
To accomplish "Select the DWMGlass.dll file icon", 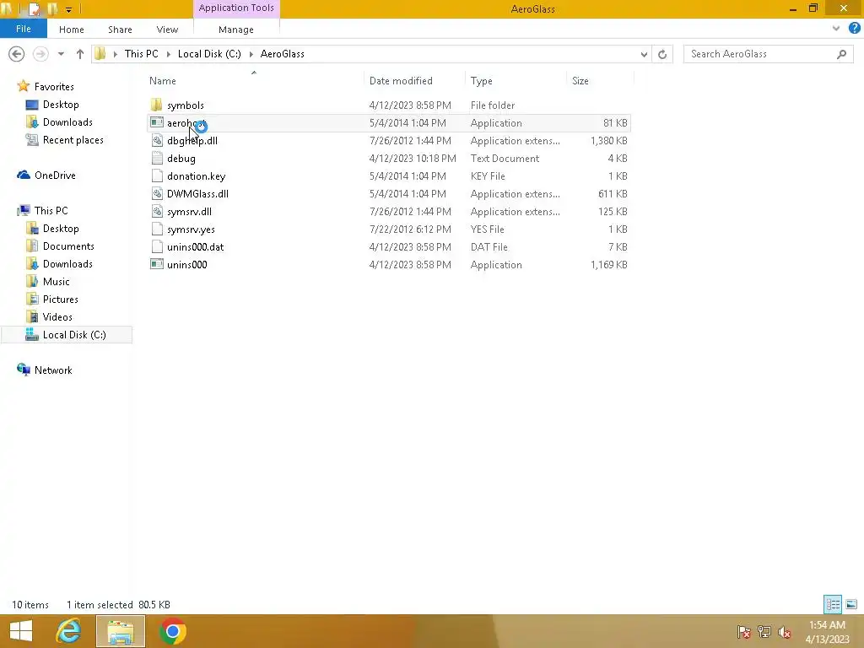I will tap(156, 193).
